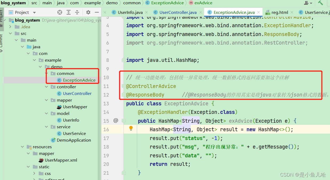330x180 pixels.
Task: Toggle fold marker at line 15 method
Action: pyautogui.click(x=124, y=121)
